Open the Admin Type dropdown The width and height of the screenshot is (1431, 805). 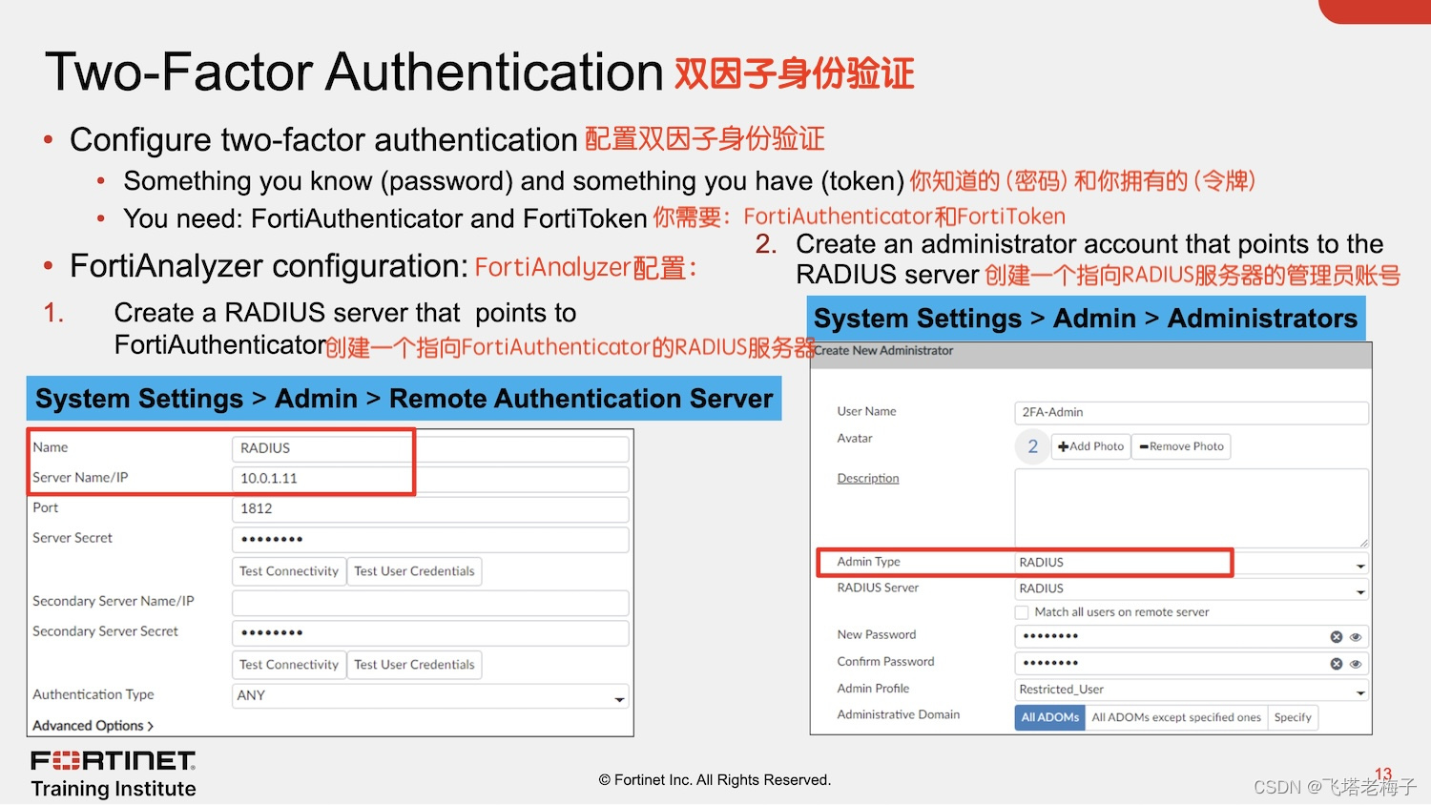point(1192,563)
